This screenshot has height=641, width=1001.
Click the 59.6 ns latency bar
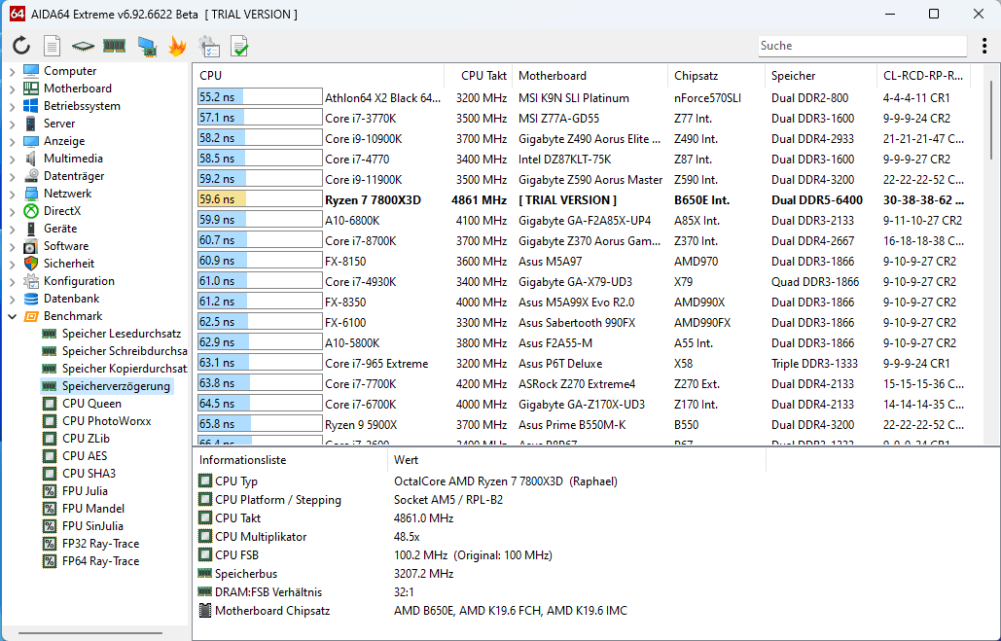tap(260, 199)
